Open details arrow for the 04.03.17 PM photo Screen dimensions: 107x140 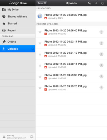101,43
